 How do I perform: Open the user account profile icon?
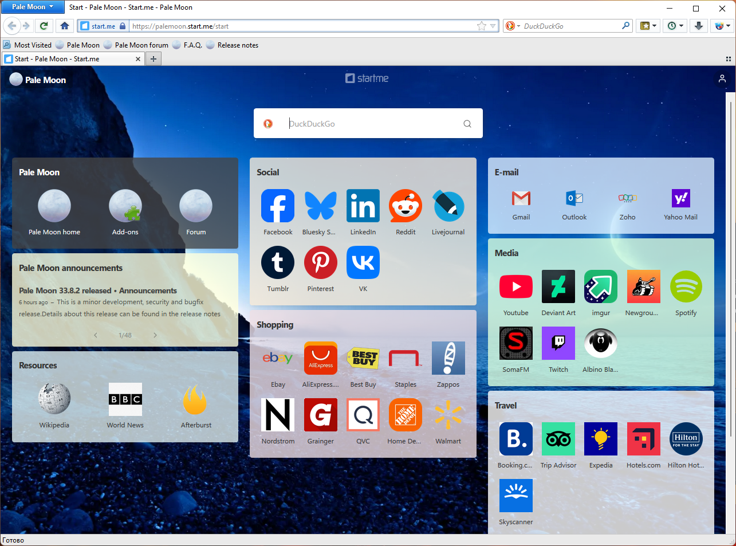pyautogui.click(x=722, y=79)
